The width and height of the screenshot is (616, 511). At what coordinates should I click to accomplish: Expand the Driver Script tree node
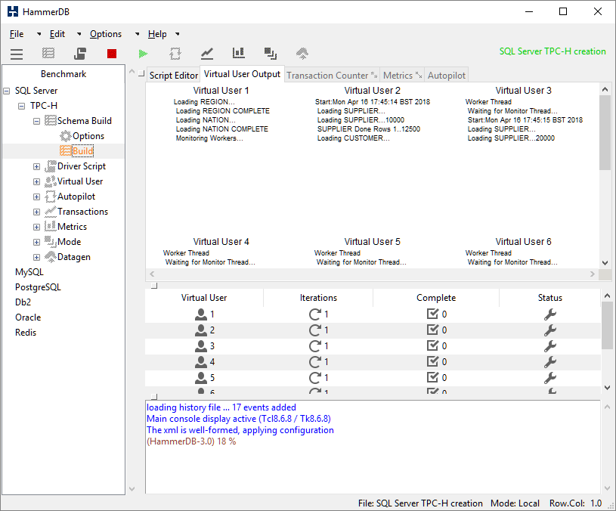36,166
